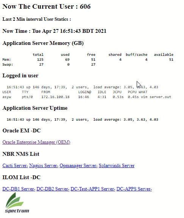Click the Now Time timestamp heading

click(x=54, y=31)
